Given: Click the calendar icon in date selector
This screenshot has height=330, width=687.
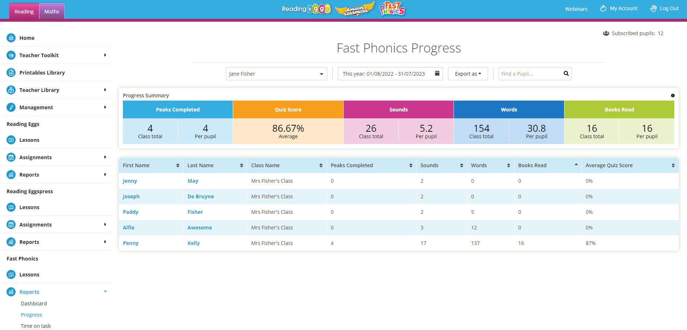Looking at the screenshot, I should point(437,73).
